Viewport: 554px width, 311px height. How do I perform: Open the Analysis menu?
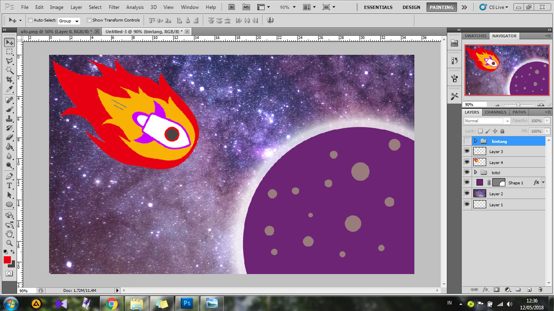[x=135, y=7]
